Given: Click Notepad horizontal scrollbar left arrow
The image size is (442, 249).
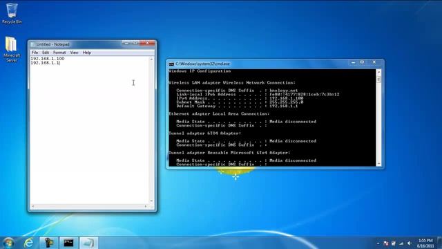Looking at the screenshot, I should (33, 206).
